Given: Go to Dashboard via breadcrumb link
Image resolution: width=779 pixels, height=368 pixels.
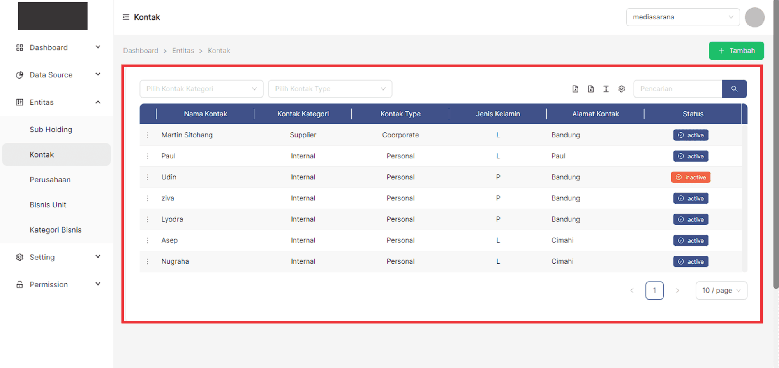Looking at the screenshot, I should click(x=141, y=51).
